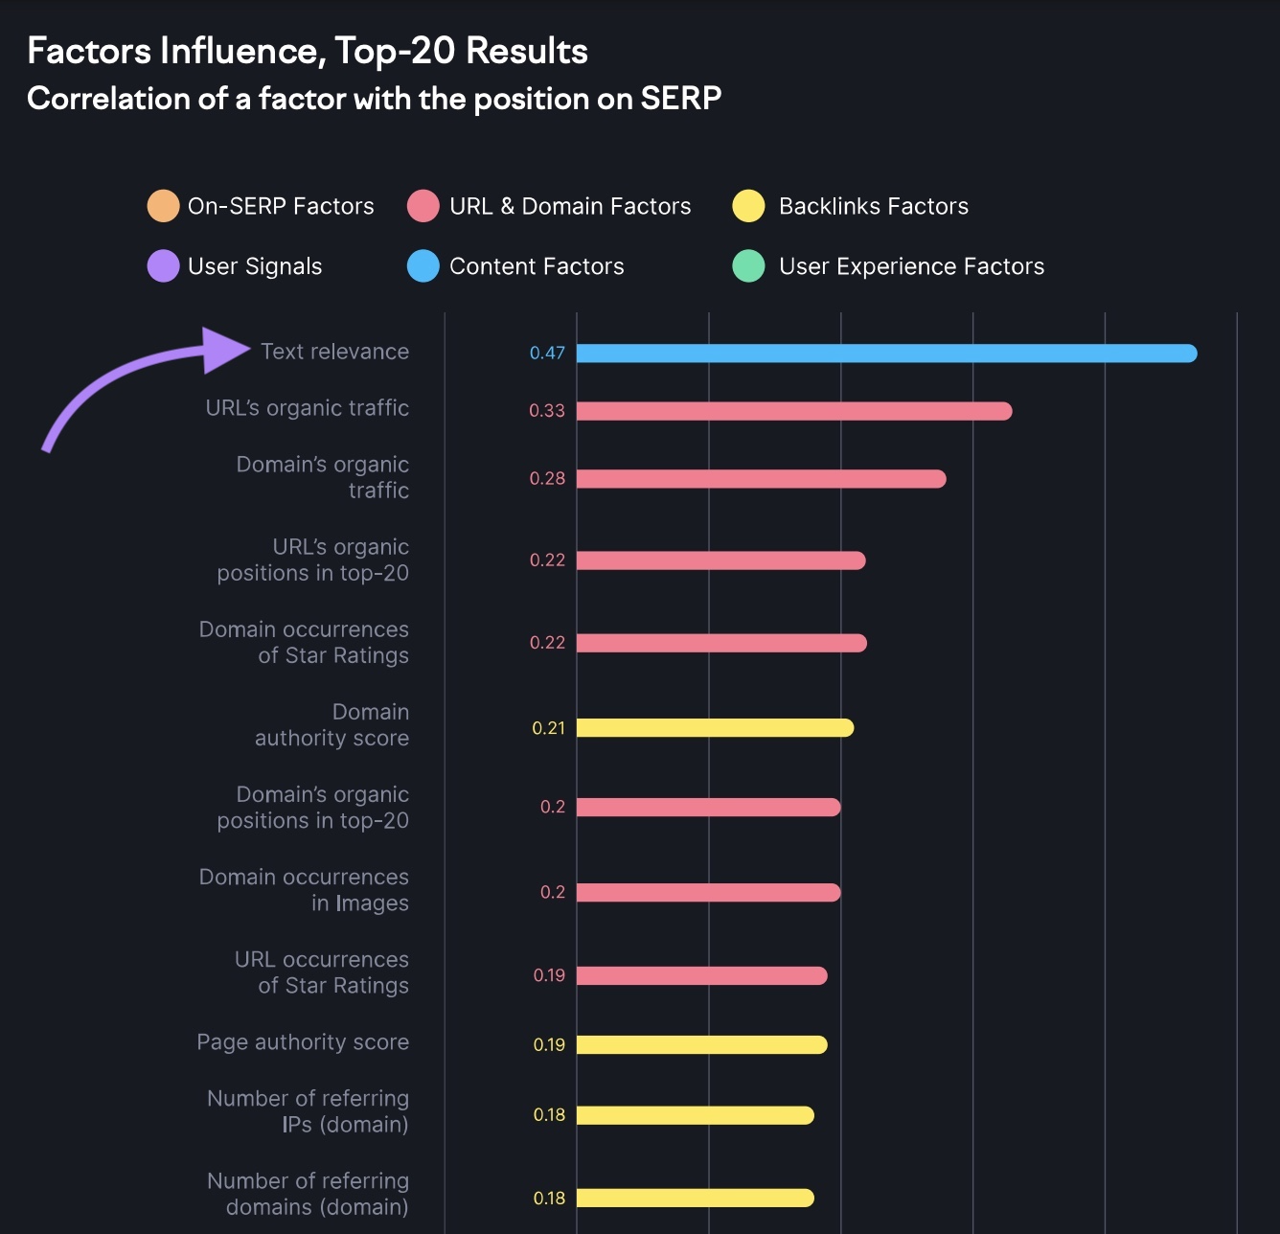Select the Domain's organic traffic label
This screenshot has width=1280, height=1234.
point(323,477)
